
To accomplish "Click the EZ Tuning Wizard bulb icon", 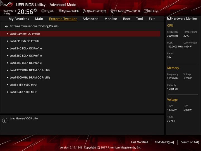I will pos(112,11).
